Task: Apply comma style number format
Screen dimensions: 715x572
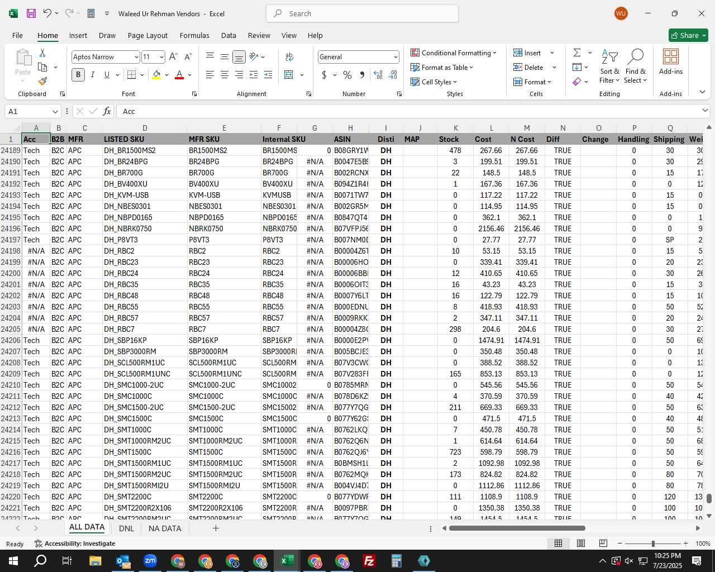Action: click(x=362, y=75)
